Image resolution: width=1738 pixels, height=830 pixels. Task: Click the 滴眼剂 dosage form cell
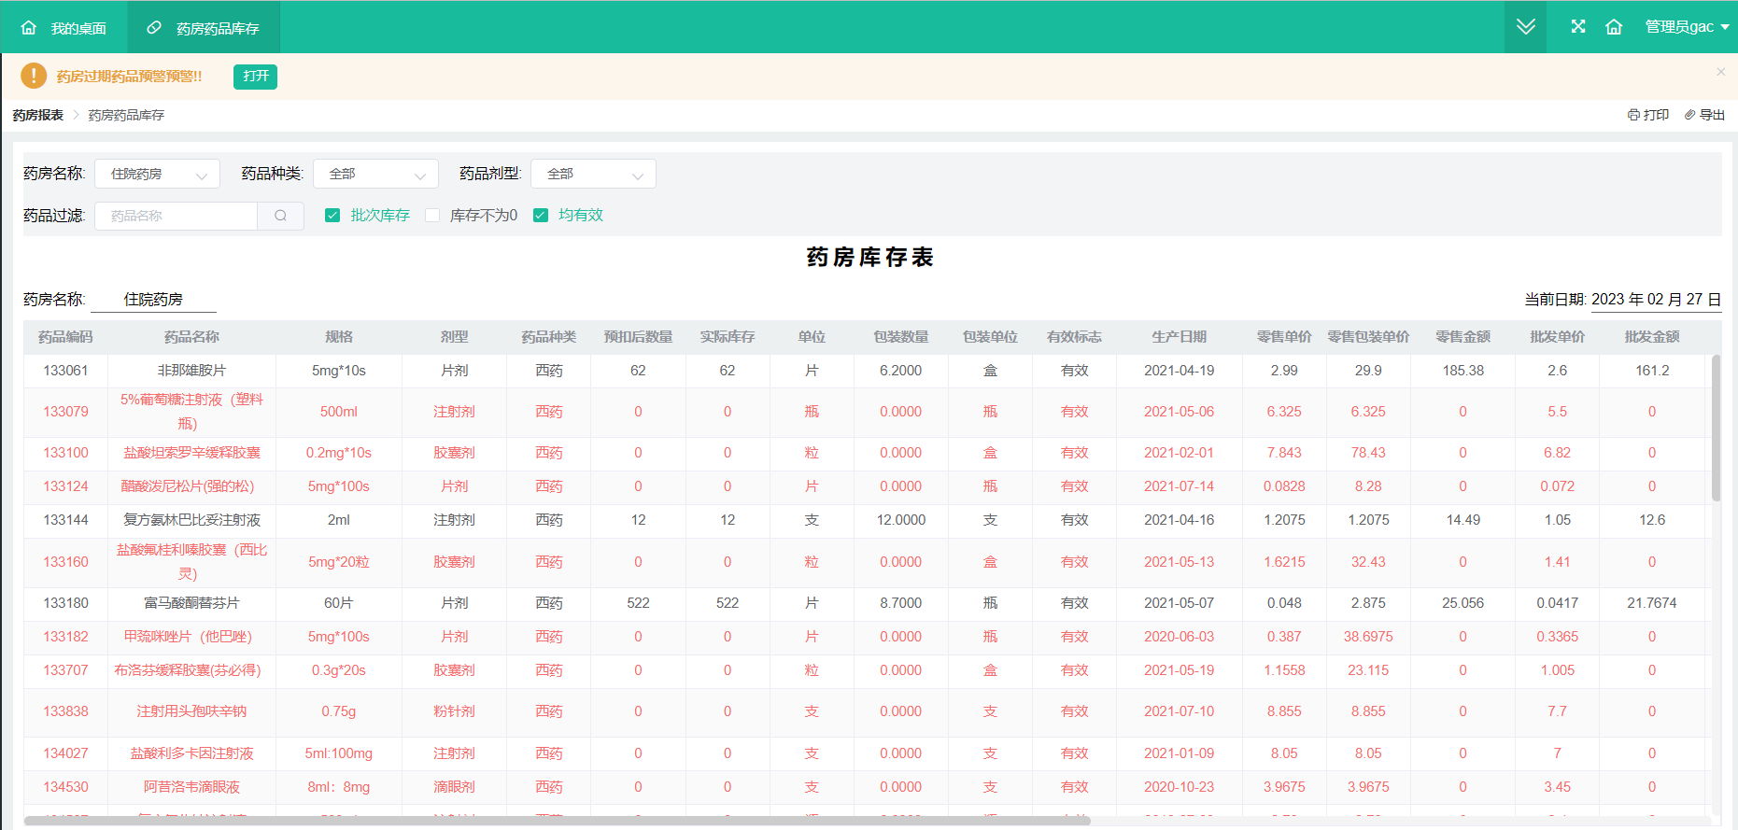coord(455,787)
